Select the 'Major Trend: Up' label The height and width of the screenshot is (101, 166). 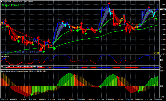coord(13,5)
